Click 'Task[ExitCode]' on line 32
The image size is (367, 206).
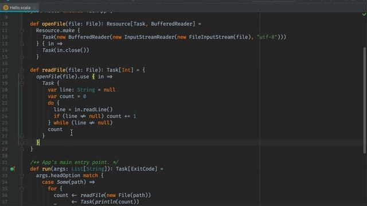pyautogui.click(x=136, y=169)
